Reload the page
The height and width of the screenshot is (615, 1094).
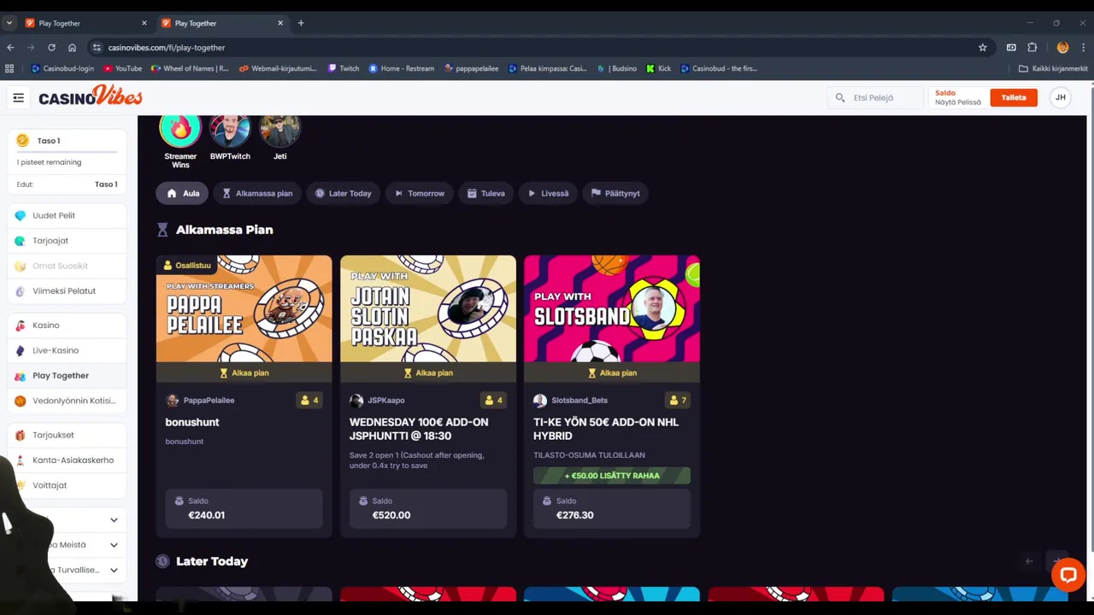pos(51,48)
